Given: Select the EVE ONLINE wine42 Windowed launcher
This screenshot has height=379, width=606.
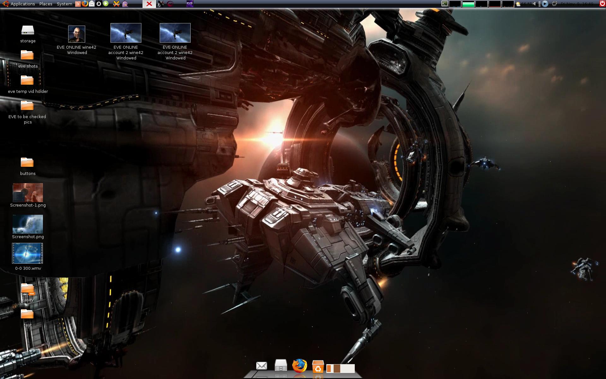Looking at the screenshot, I should (77, 34).
